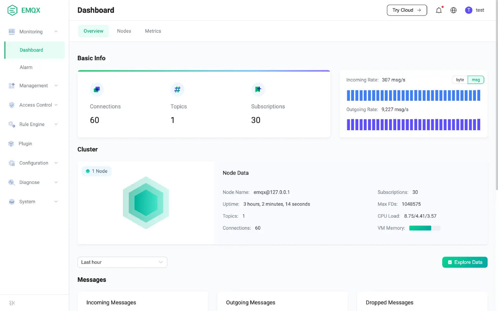Click the notification bell icon
Viewport: 498px width, 311px height.
pyautogui.click(x=439, y=10)
